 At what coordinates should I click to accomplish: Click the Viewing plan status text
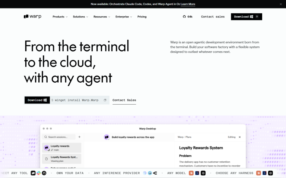pos(57,161)
